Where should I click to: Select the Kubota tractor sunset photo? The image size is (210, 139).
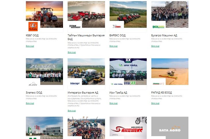point(44,14)
